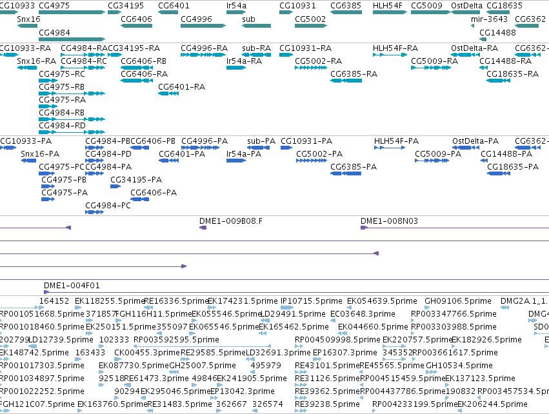Click the CG34195 gene label
The width and height of the screenshot is (549, 414).
point(126,6)
